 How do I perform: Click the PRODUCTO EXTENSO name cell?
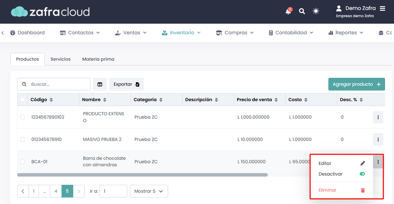103,117
